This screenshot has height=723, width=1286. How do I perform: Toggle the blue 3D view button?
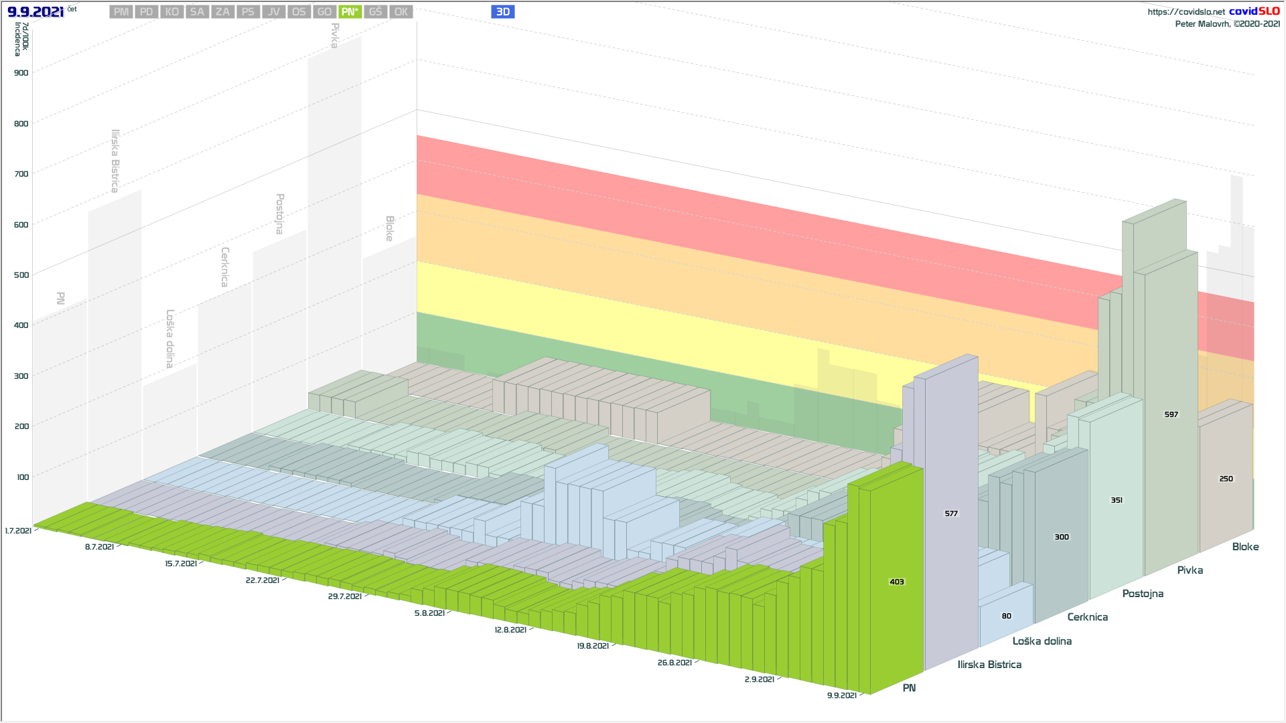coord(503,12)
